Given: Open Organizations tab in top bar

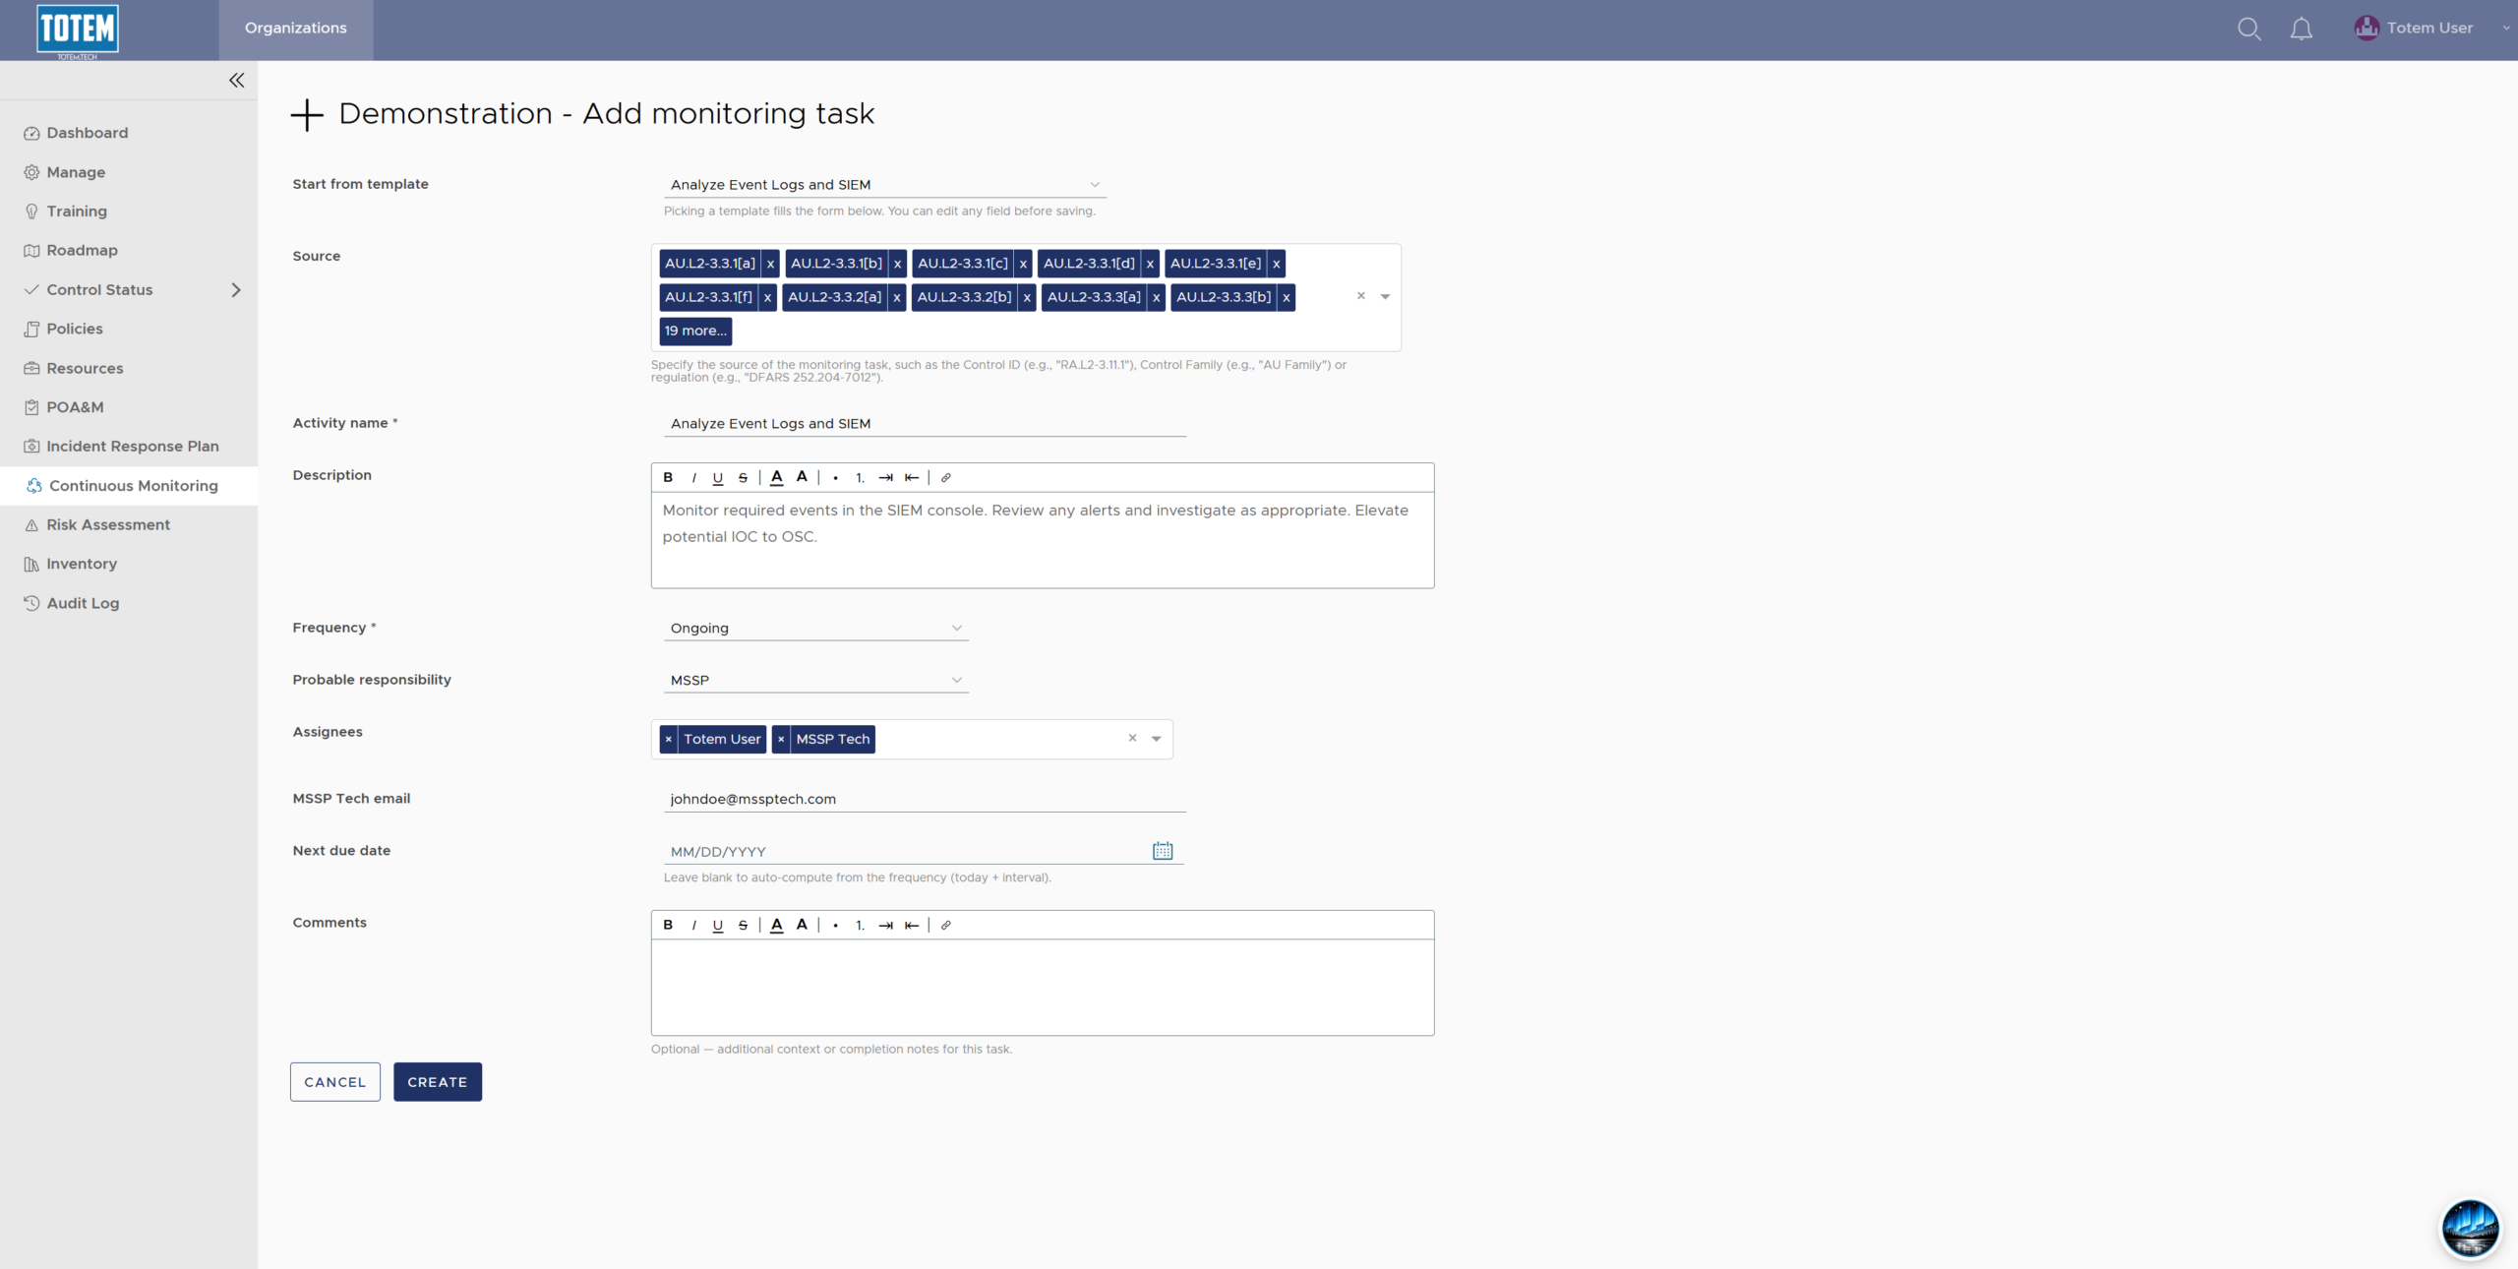Looking at the screenshot, I should click(x=296, y=29).
